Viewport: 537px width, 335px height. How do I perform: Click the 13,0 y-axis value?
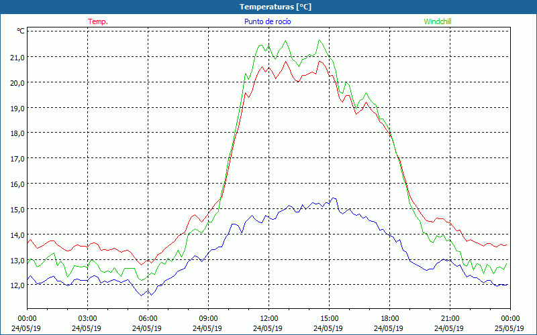pos(17,260)
